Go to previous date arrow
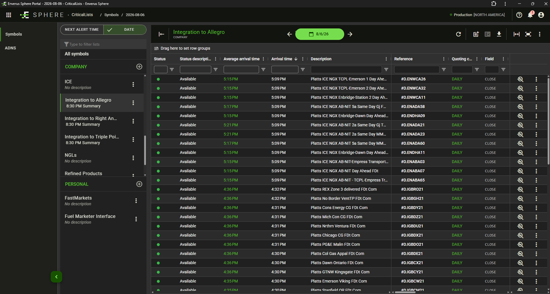 pyautogui.click(x=290, y=34)
